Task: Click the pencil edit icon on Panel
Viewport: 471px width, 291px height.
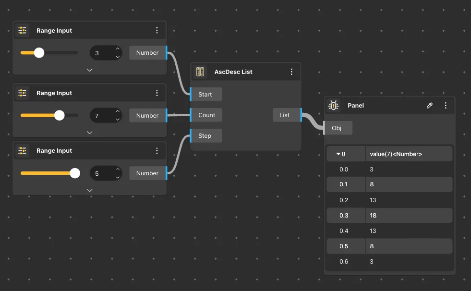Action: [x=430, y=105]
